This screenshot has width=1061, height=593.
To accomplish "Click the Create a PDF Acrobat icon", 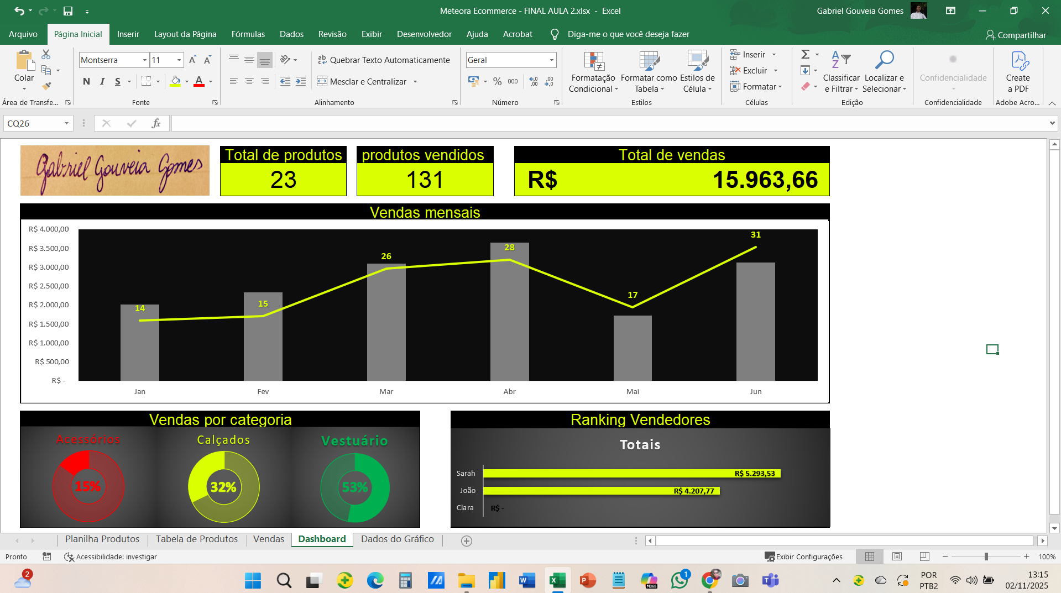I will click(1018, 71).
